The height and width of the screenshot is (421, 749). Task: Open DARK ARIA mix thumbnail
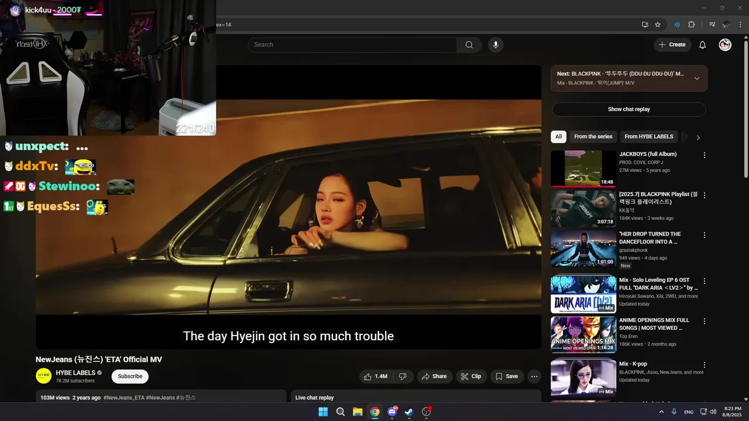coord(583,295)
